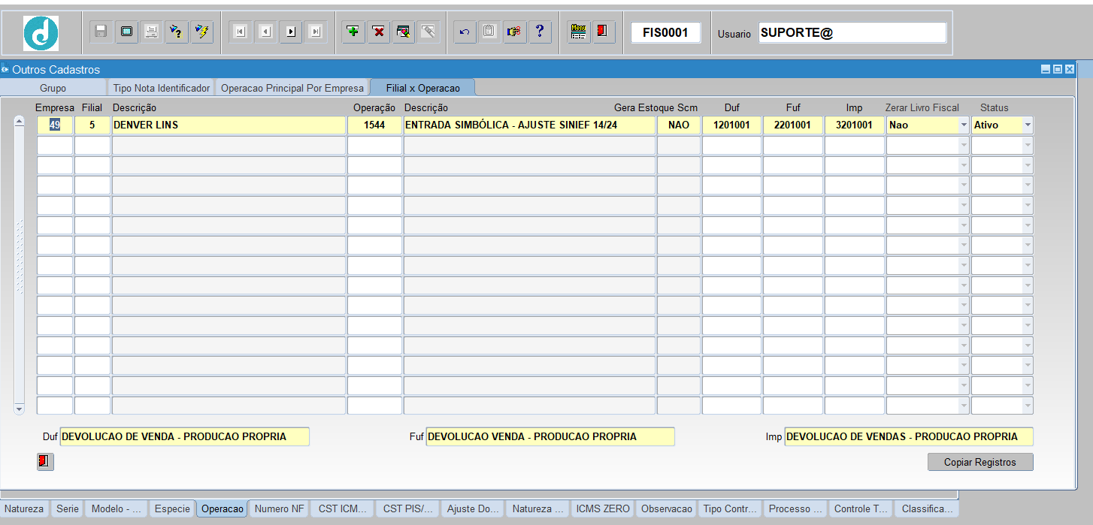
Task: Click scroll down arrow of records scrollbar
Action: coord(20,409)
